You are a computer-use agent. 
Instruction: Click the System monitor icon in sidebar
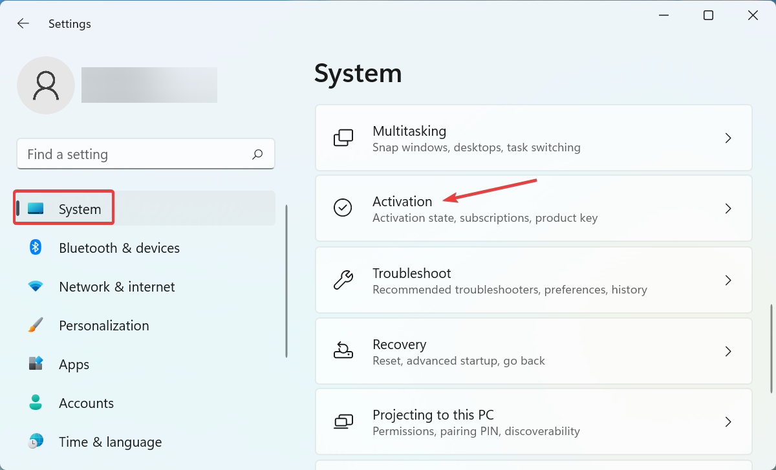36,208
